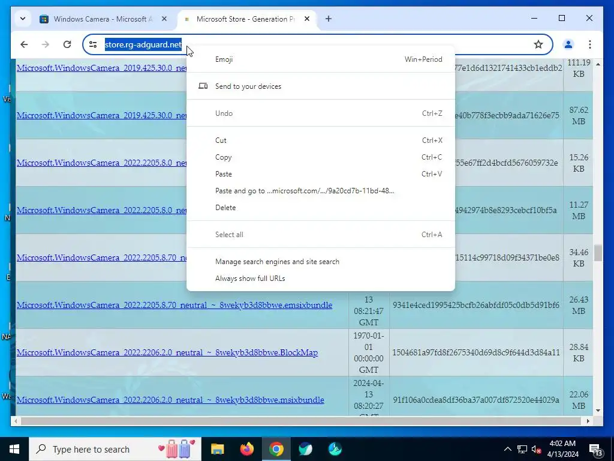Open WindowsCamera 2022.2205.8.0 link in 15.26 KB row

tap(101, 163)
